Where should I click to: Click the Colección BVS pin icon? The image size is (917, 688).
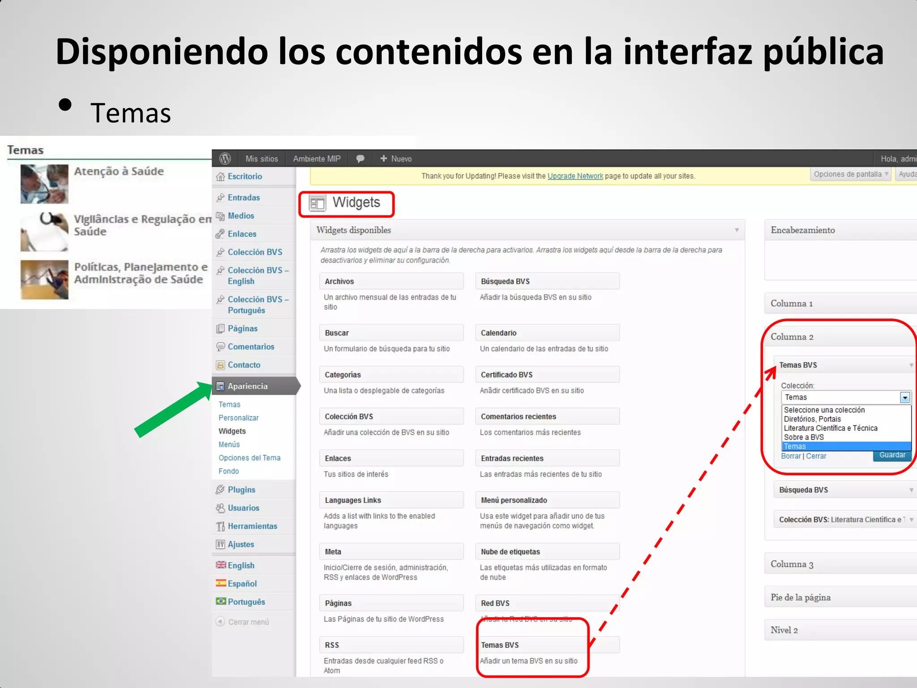coord(220,252)
